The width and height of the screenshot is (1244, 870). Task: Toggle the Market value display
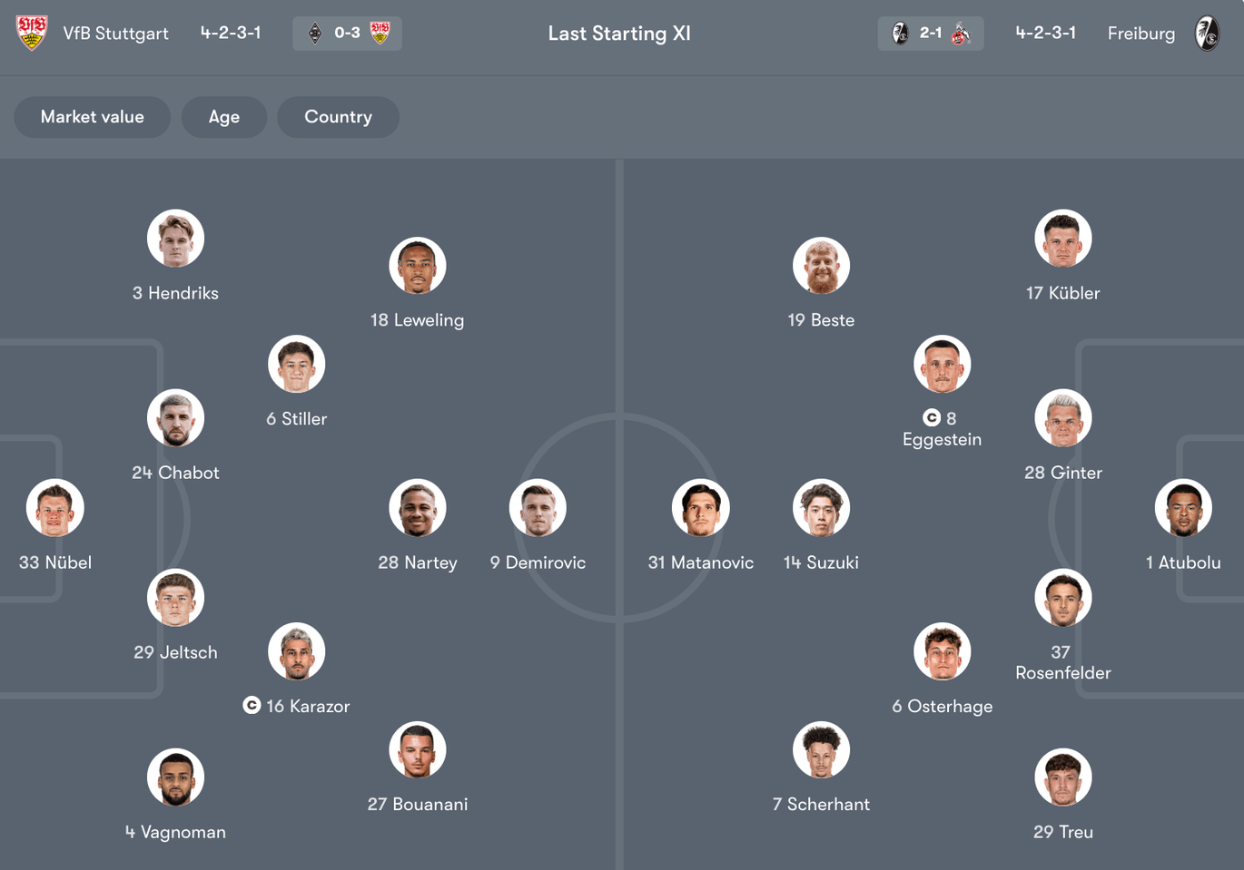[92, 117]
